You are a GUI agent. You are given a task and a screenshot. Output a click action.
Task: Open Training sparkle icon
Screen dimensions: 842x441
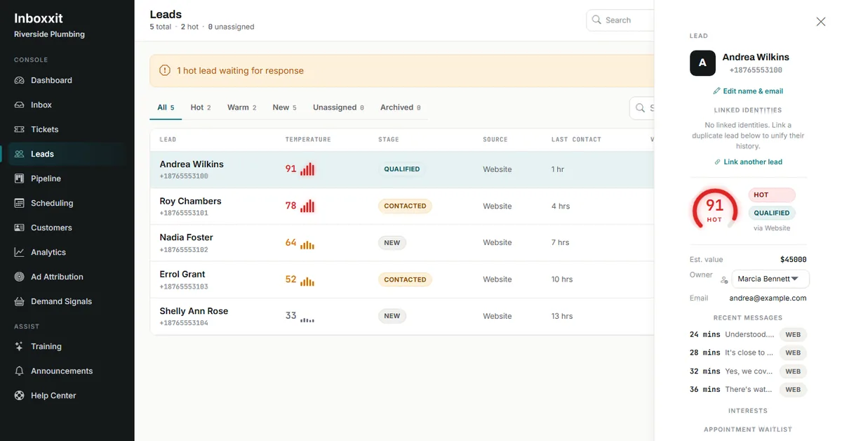click(20, 346)
